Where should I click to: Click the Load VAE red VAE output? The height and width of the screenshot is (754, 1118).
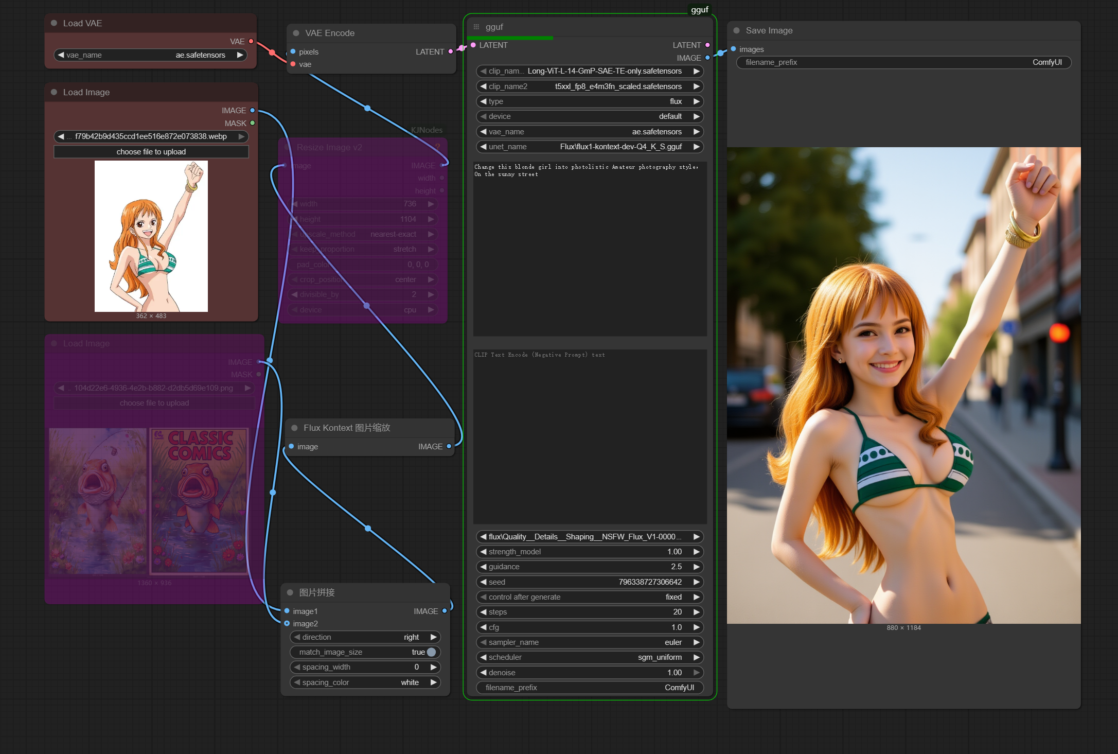click(x=251, y=41)
